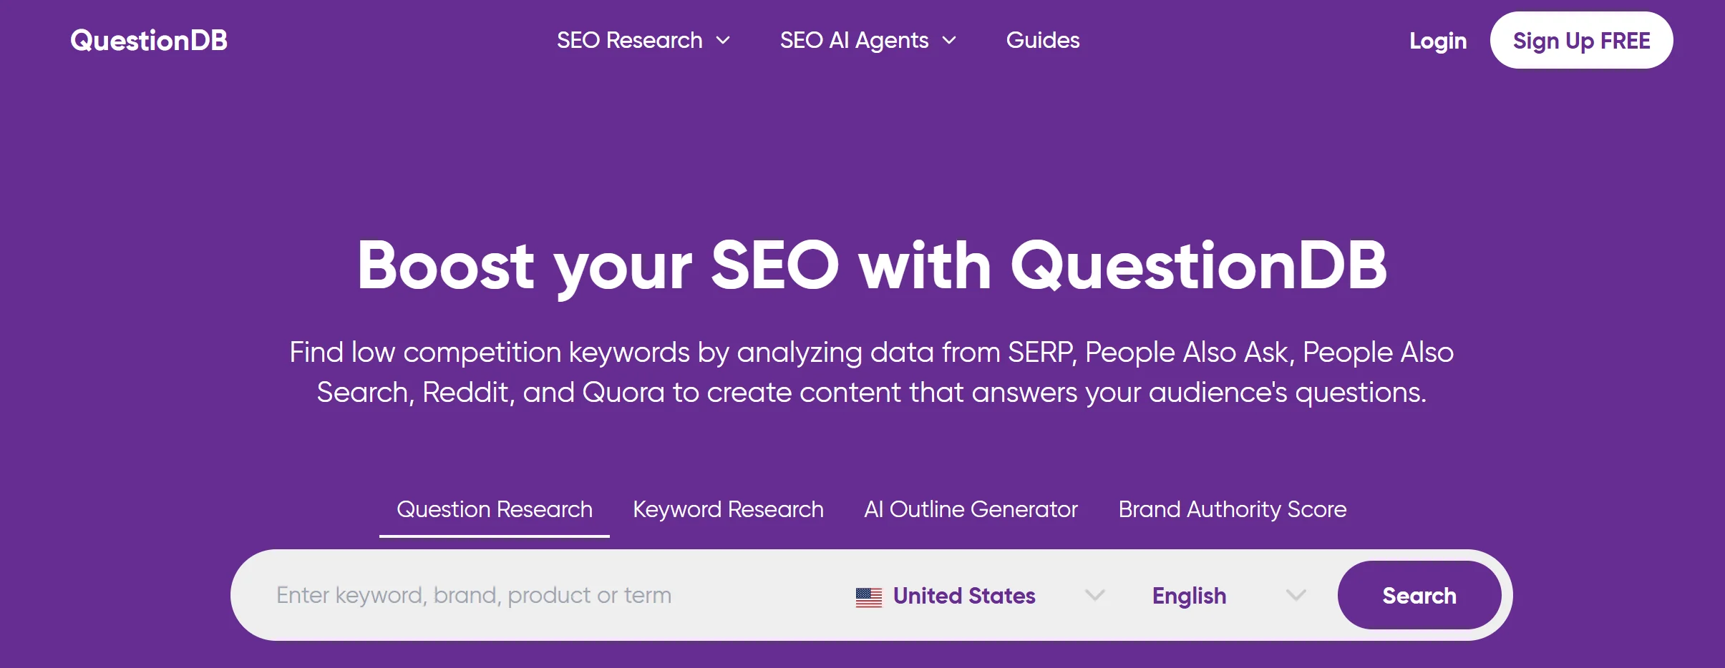The width and height of the screenshot is (1725, 668).
Task: Expand the chevron beside SEO Research
Action: (x=724, y=41)
